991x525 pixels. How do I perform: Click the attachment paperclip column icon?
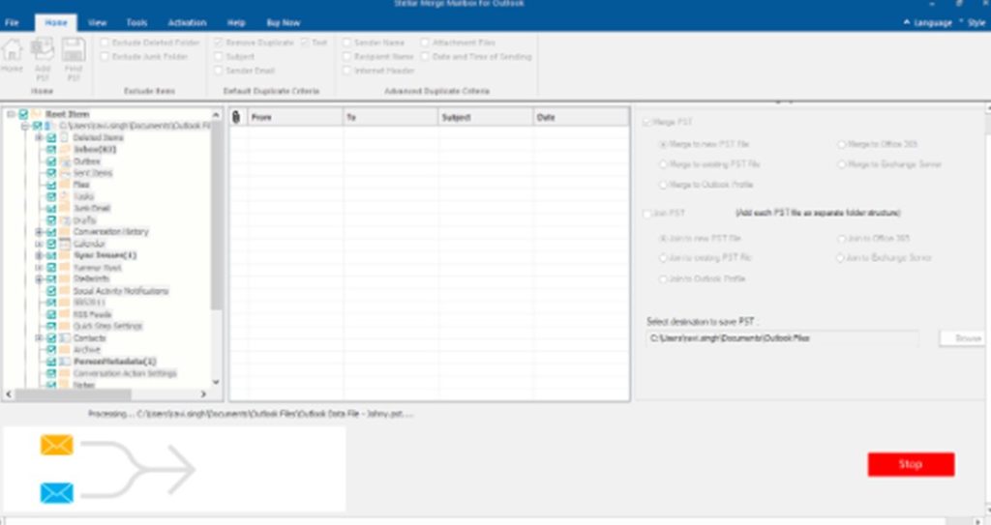tap(236, 117)
